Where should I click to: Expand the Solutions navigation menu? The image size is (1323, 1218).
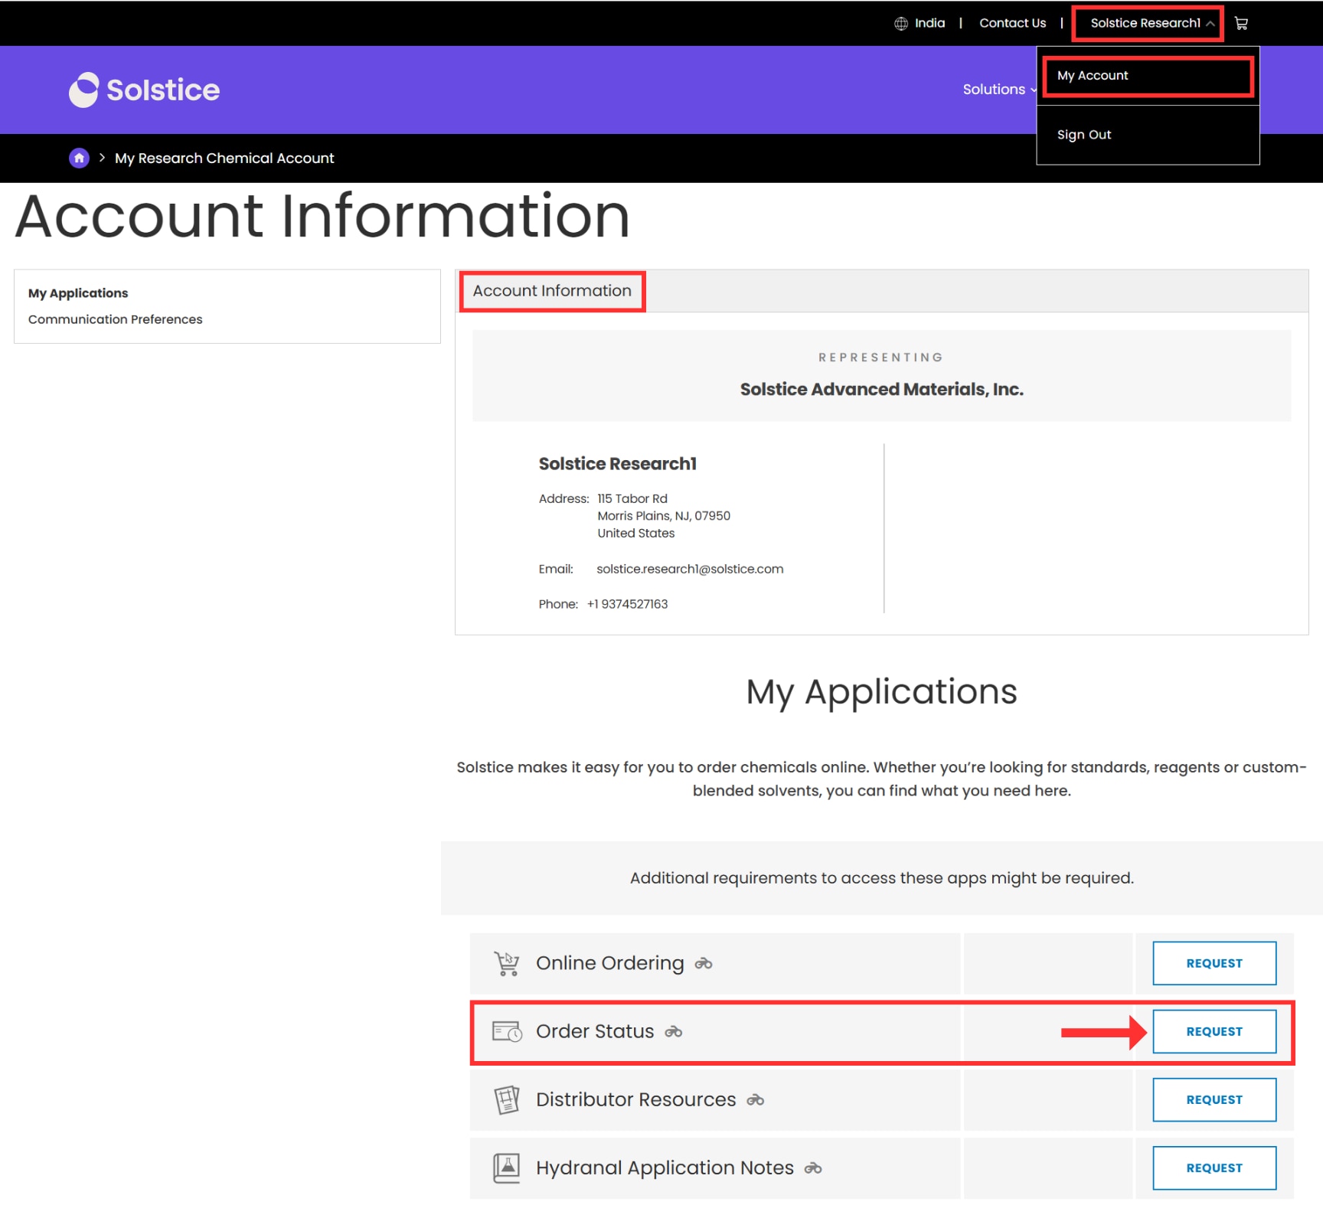[999, 90]
